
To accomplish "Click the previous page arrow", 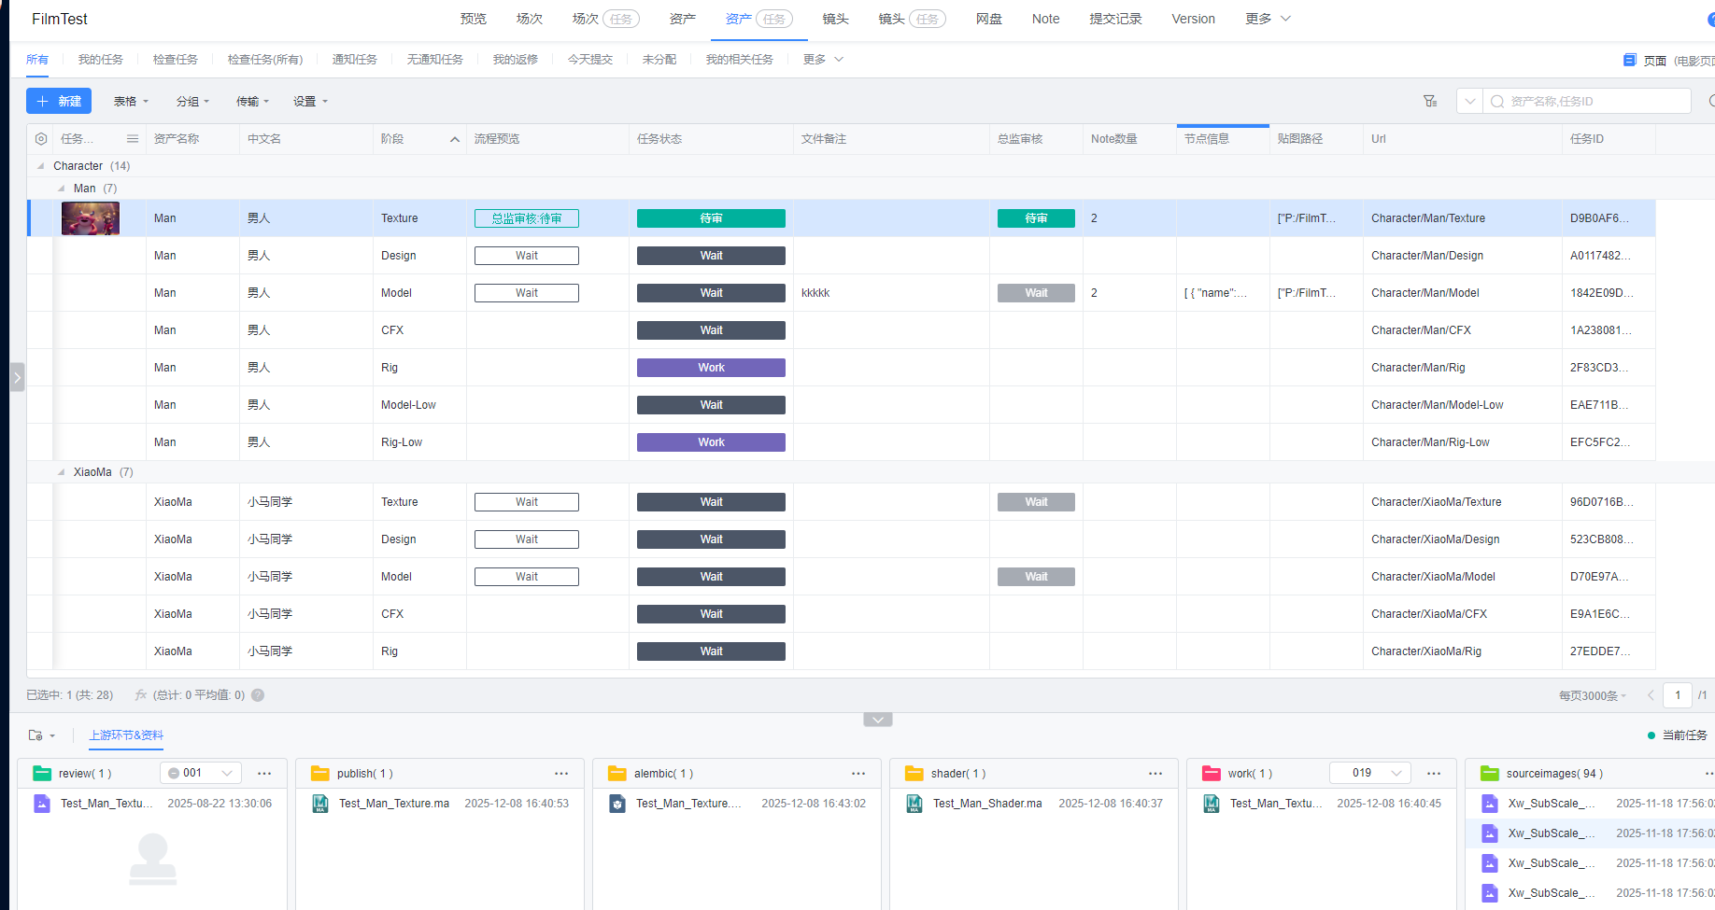I will [1651, 695].
